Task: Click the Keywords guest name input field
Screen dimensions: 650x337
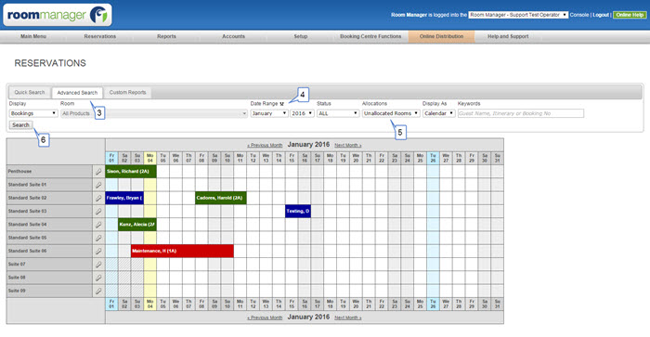Action: pos(521,113)
